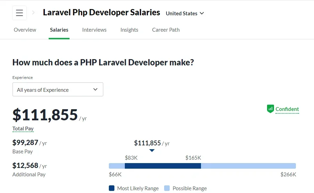Click the Most Likely Range legend swatch
This screenshot has width=314, height=193.
tap(112, 188)
